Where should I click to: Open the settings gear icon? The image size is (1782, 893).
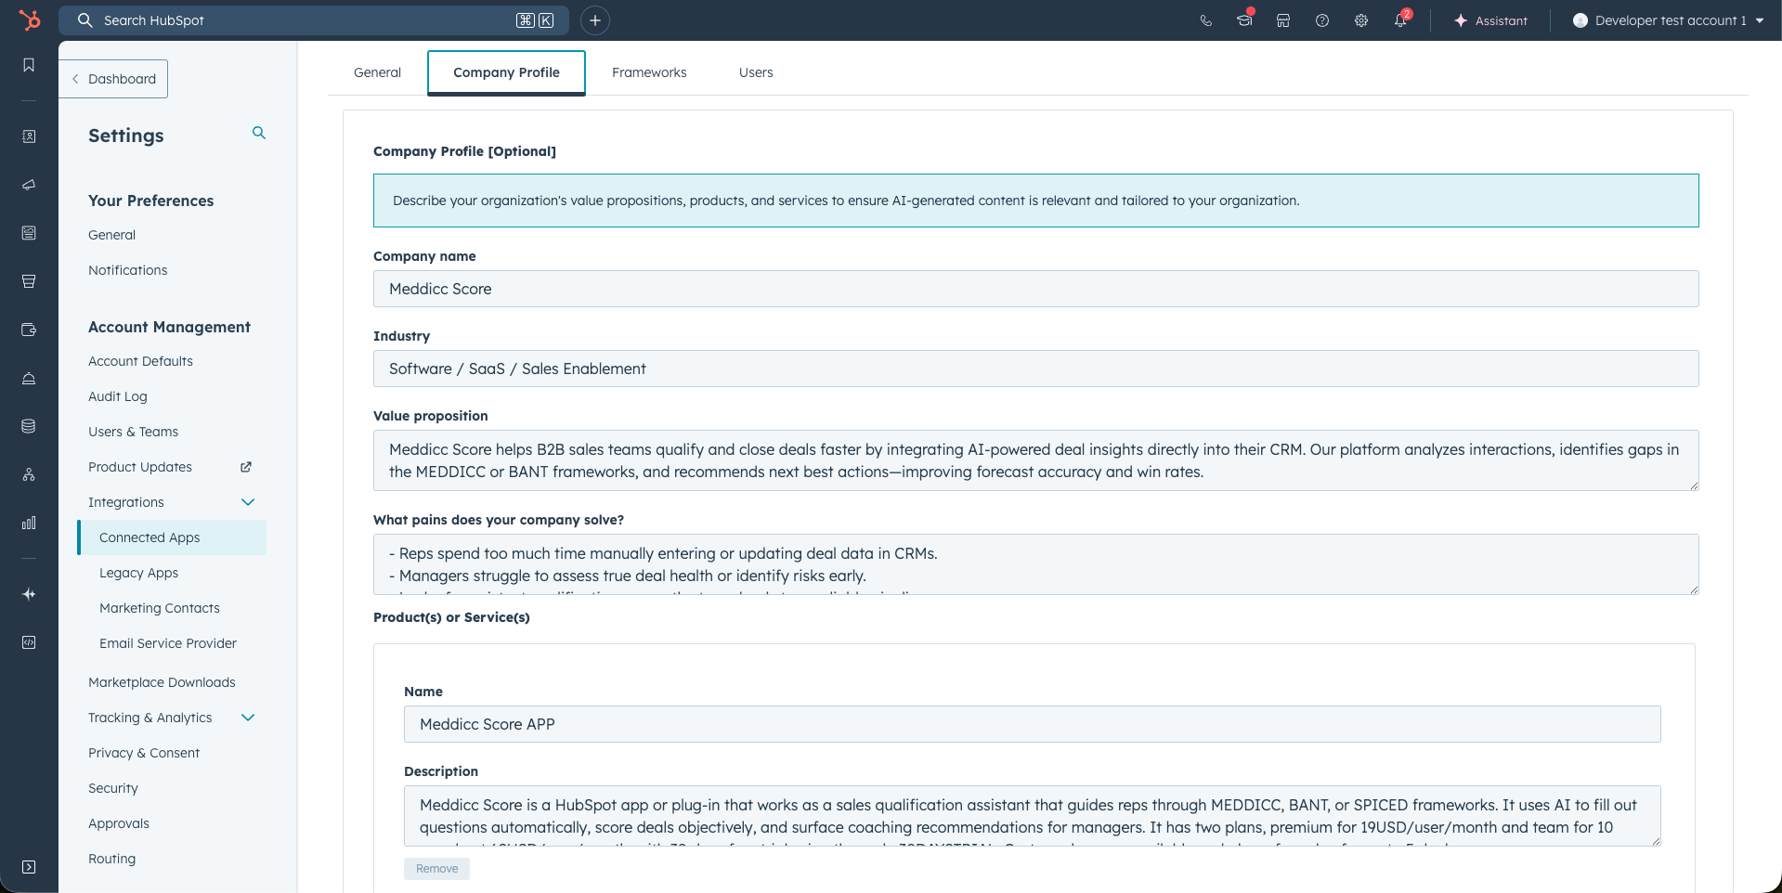point(1361,20)
